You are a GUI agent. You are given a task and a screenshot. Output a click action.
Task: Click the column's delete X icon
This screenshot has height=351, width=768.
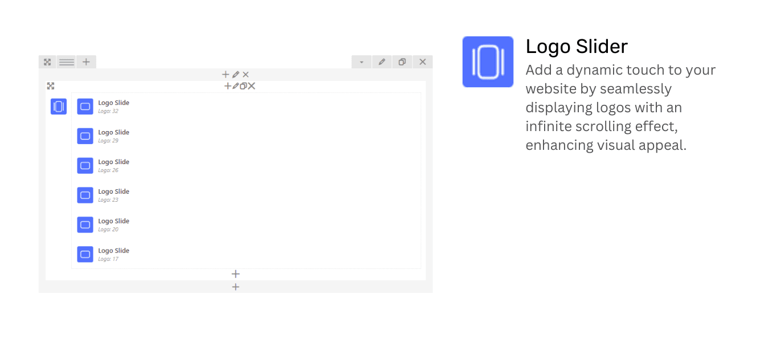tap(246, 75)
